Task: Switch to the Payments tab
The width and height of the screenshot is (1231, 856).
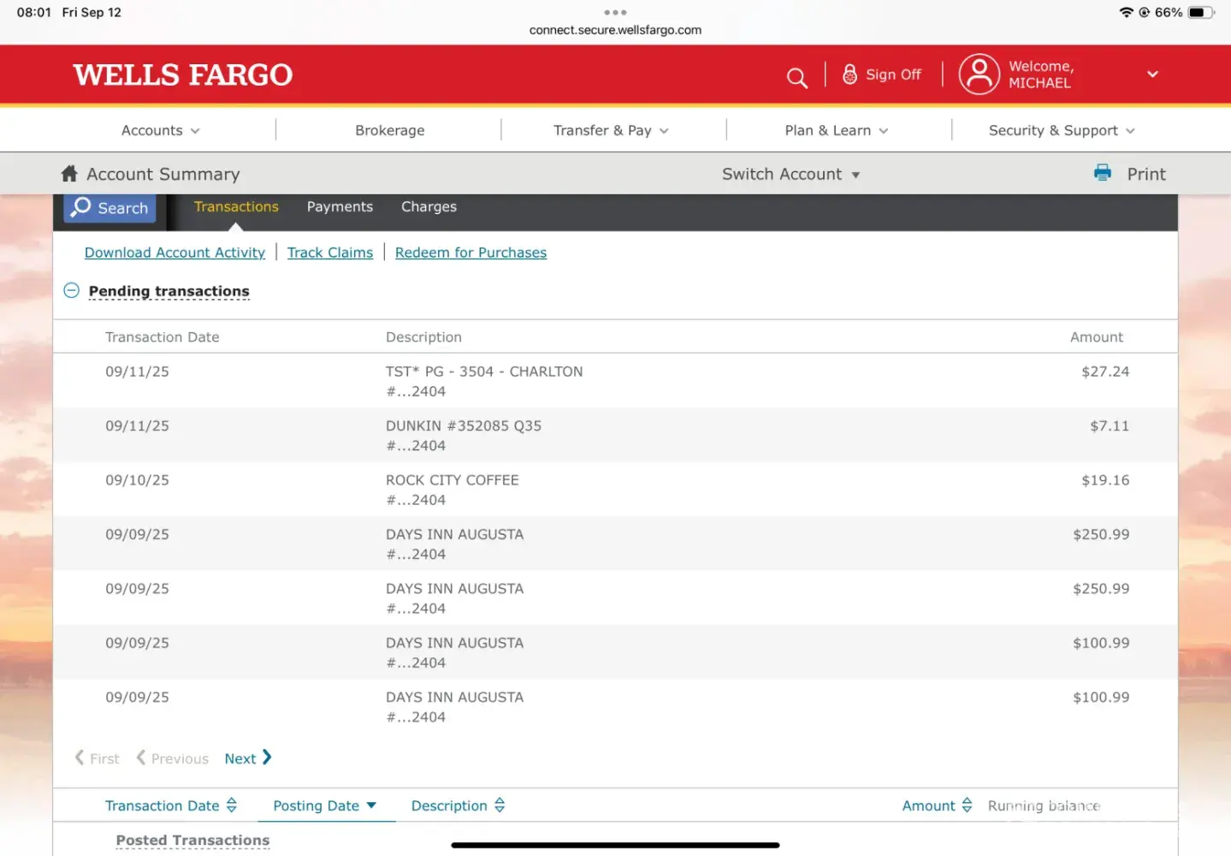Action: pyautogui.click(x=340, y=206)
